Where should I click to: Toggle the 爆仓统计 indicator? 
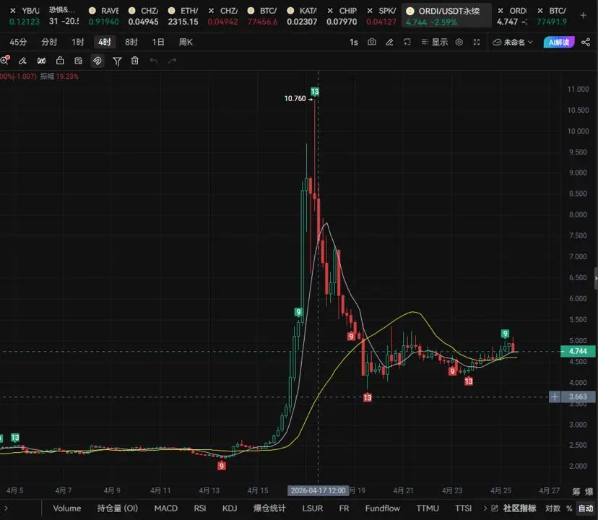(x=269, y=508)
